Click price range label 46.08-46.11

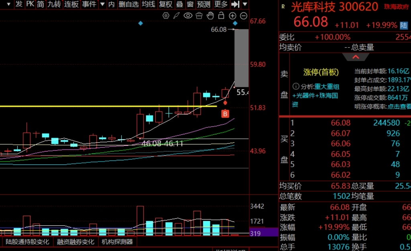point(162,144)
